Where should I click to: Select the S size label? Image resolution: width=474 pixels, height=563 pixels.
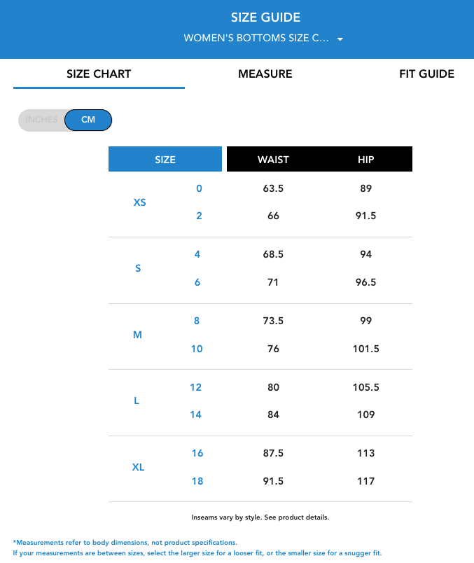(138, 268)
